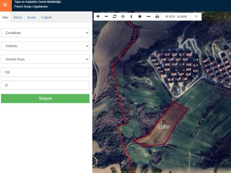231x173 pixels.
Task: Select the İdari tab
Action: [x=5, y=17]
